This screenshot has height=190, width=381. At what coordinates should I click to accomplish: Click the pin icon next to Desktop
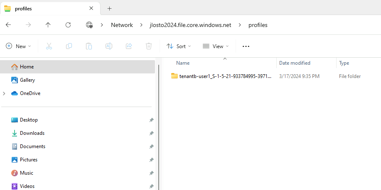tap(151, 120)
